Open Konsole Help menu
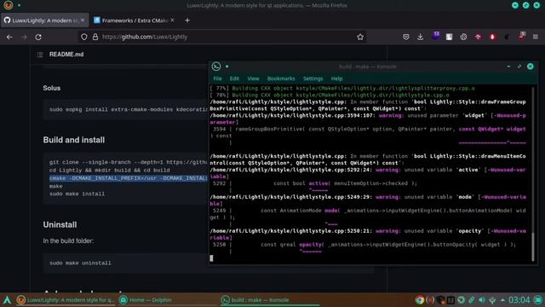The width and height of the screenshot is (545, 307). [x=336, y=78]
